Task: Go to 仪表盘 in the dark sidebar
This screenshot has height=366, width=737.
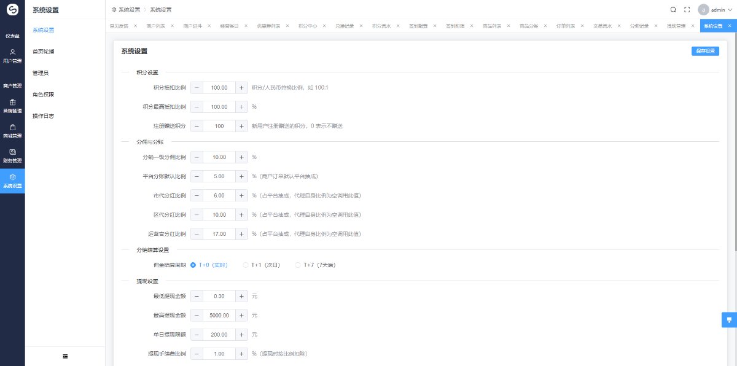Action: pyautogui.click(x=12, y=36)
